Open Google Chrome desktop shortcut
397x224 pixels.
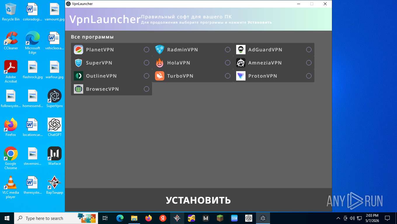click(11, 158)
